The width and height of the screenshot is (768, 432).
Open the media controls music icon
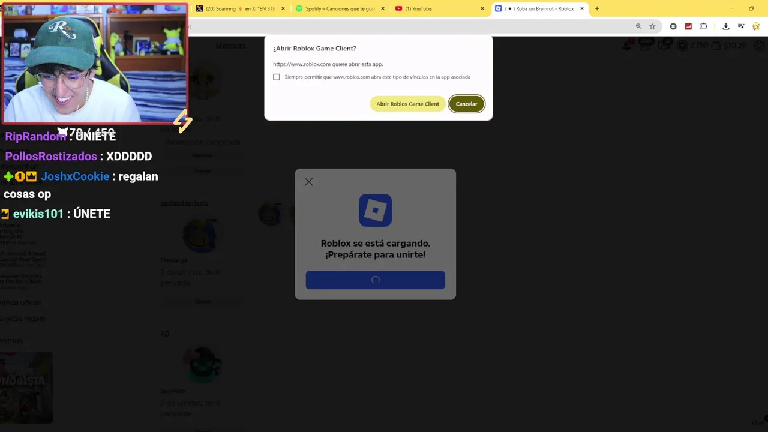click(742, 26)
